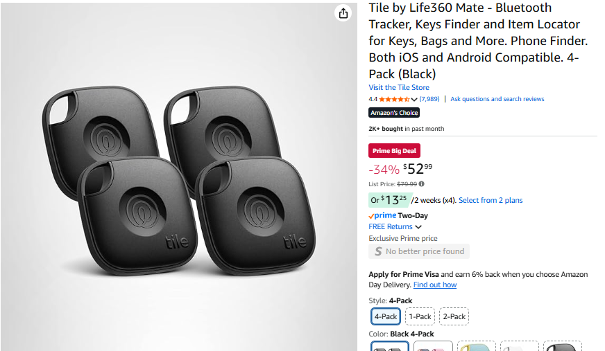This screenshot has width=605, height=351.
Task: Click the 'No better price found' price-check icon
Action: (378, 251)
